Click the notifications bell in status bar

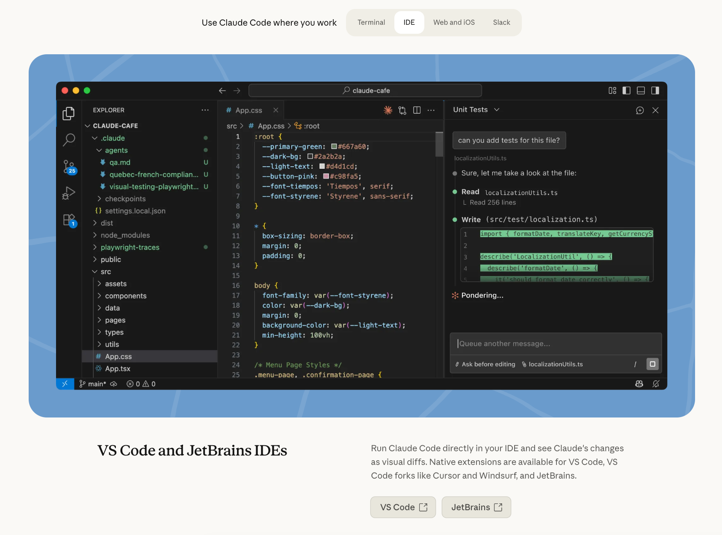[x=656, y=384]
